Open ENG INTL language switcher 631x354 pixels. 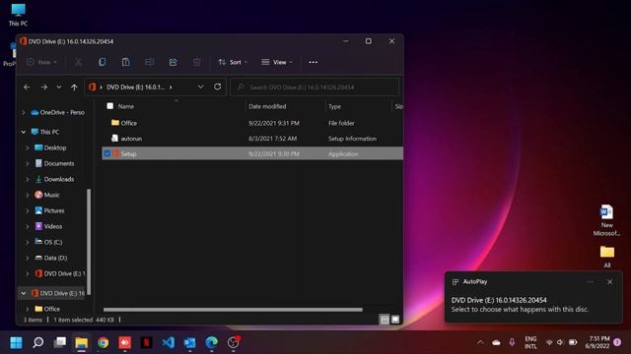(530, 342)
